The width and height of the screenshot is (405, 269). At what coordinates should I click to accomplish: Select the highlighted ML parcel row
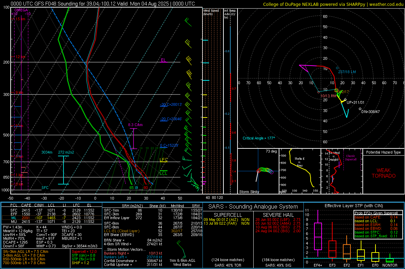[x=51, y=218]
